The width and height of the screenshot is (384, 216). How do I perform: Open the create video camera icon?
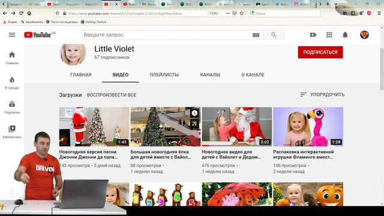click(313, 35)
